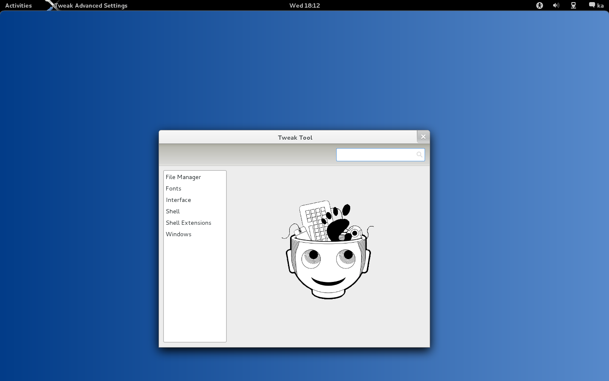The height and width of the screenshot is (381, 609).
Task: Focus the search text field
Action: point(375,155)
